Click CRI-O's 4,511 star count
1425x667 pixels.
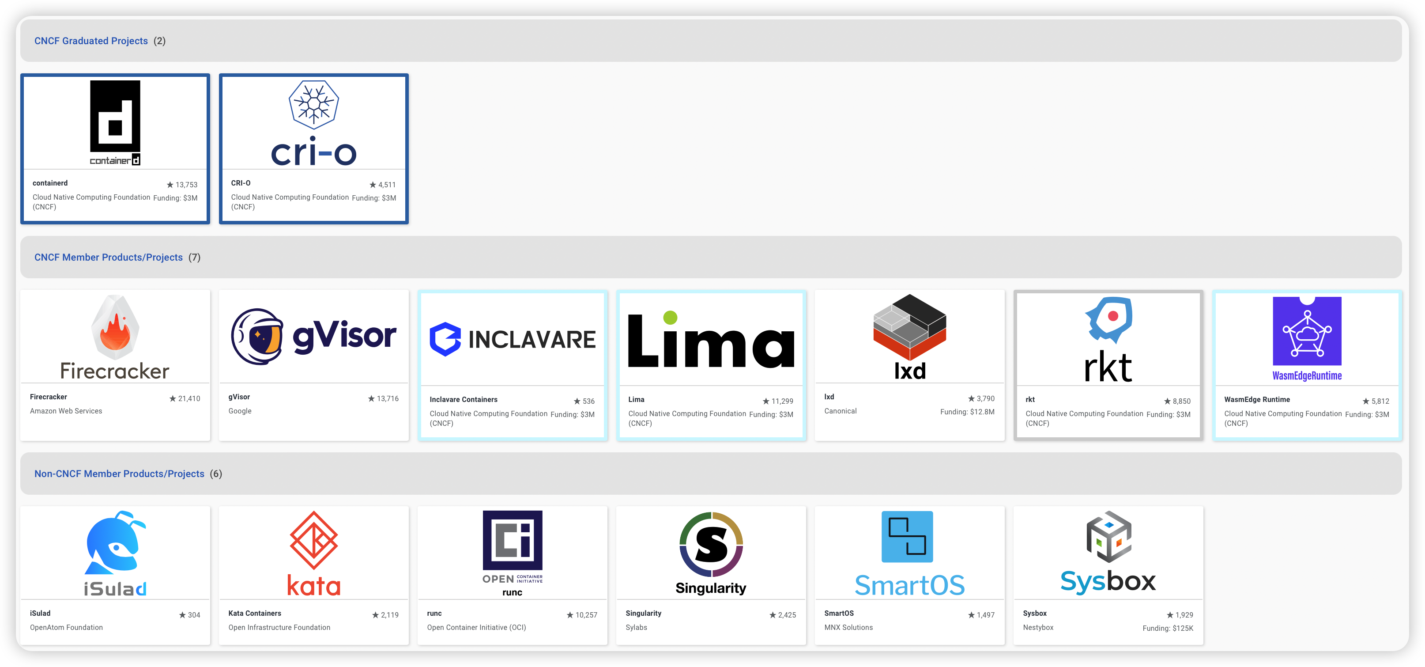point(383,185)
